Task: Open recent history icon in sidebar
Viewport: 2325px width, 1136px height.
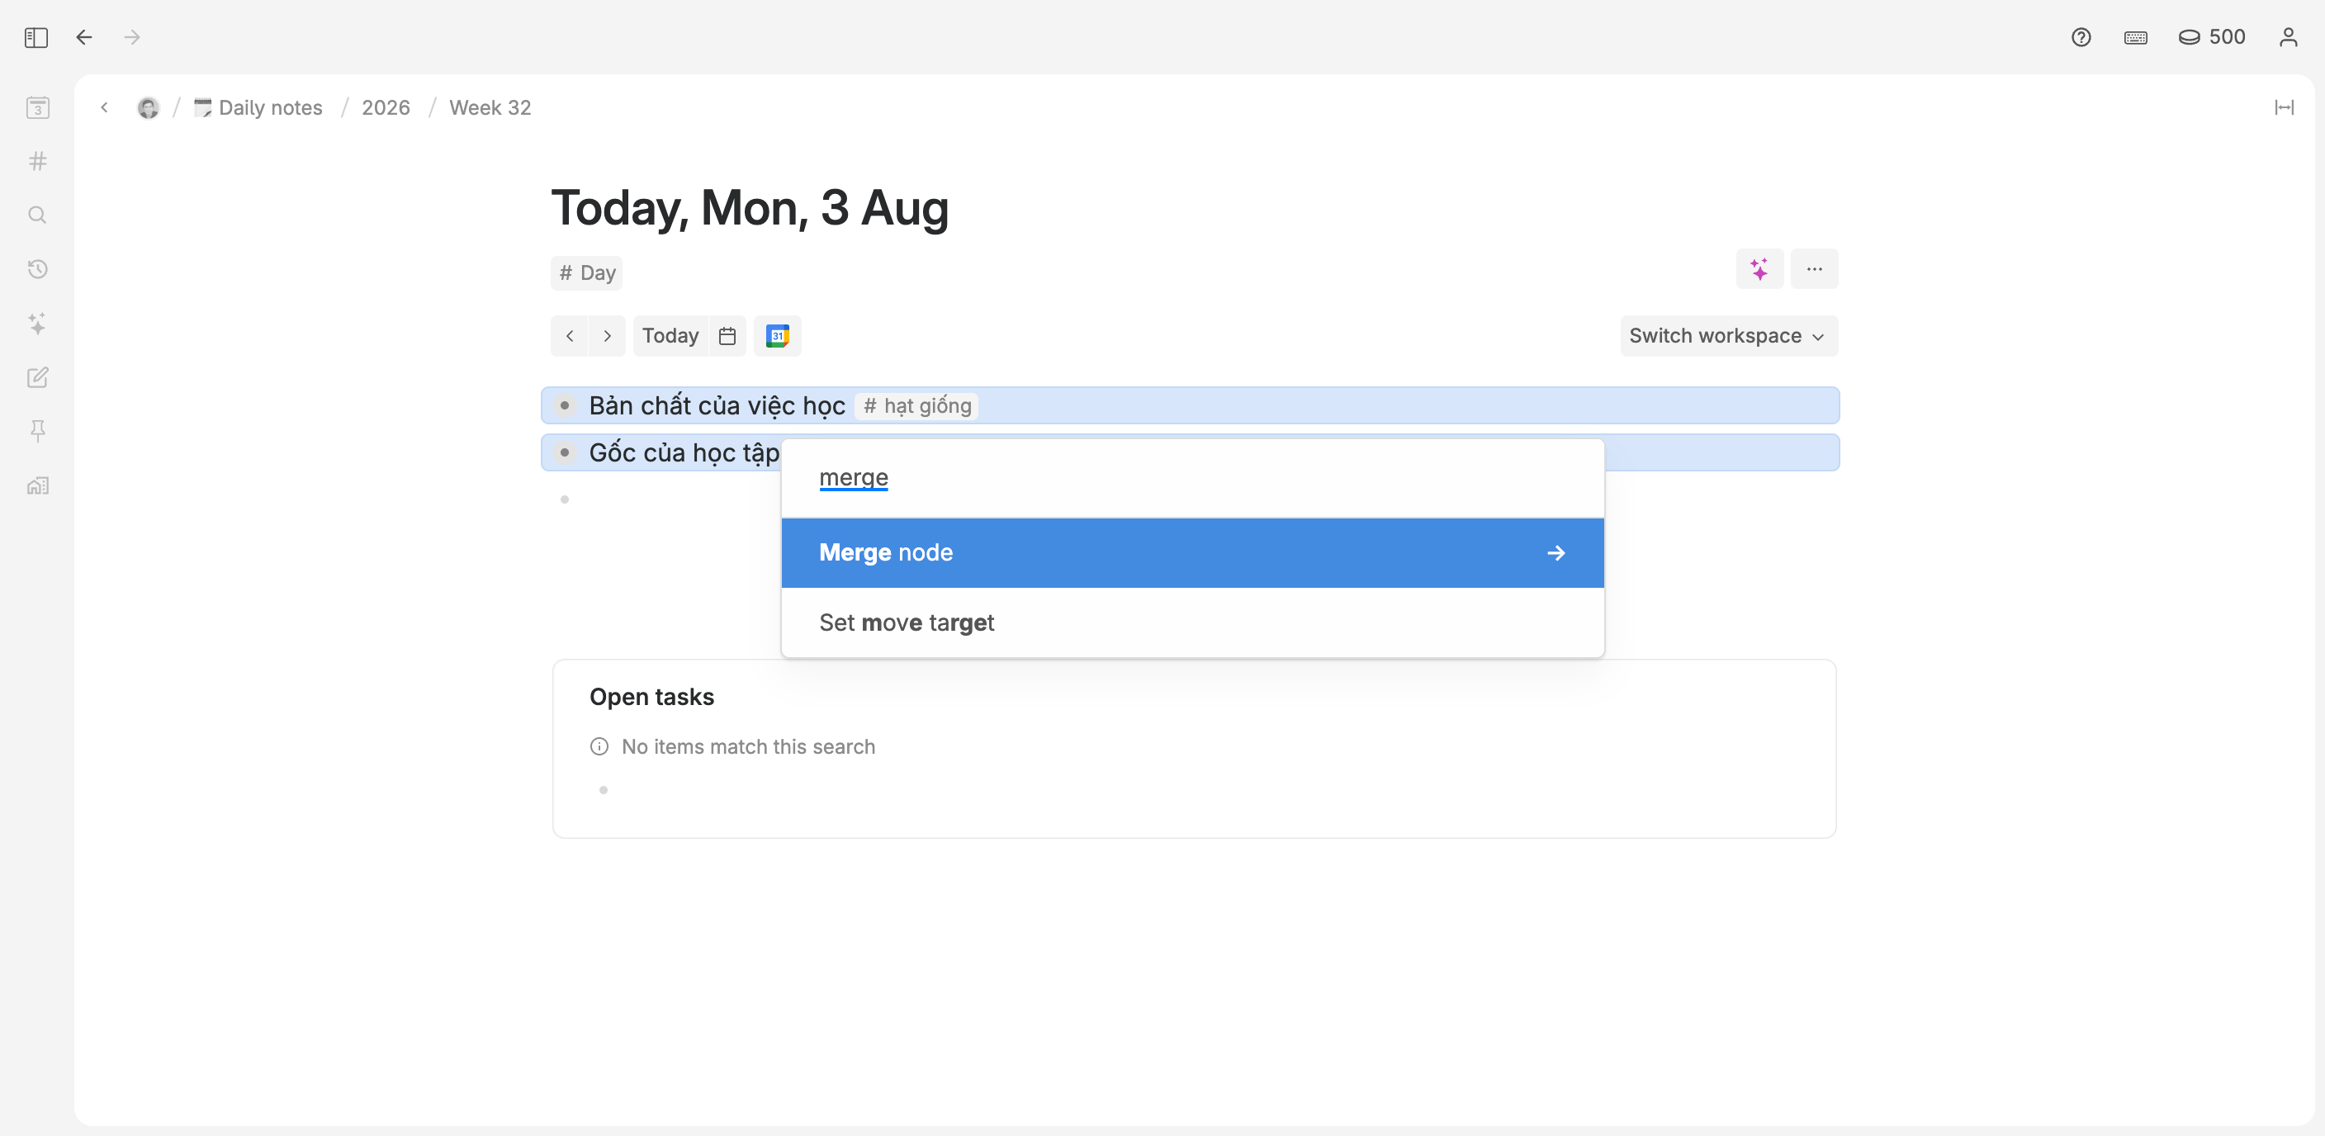Action: tap(37, 269)
